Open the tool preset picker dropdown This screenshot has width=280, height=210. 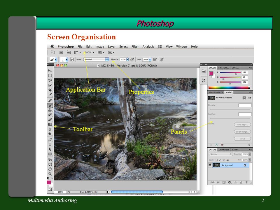[53, 60]
